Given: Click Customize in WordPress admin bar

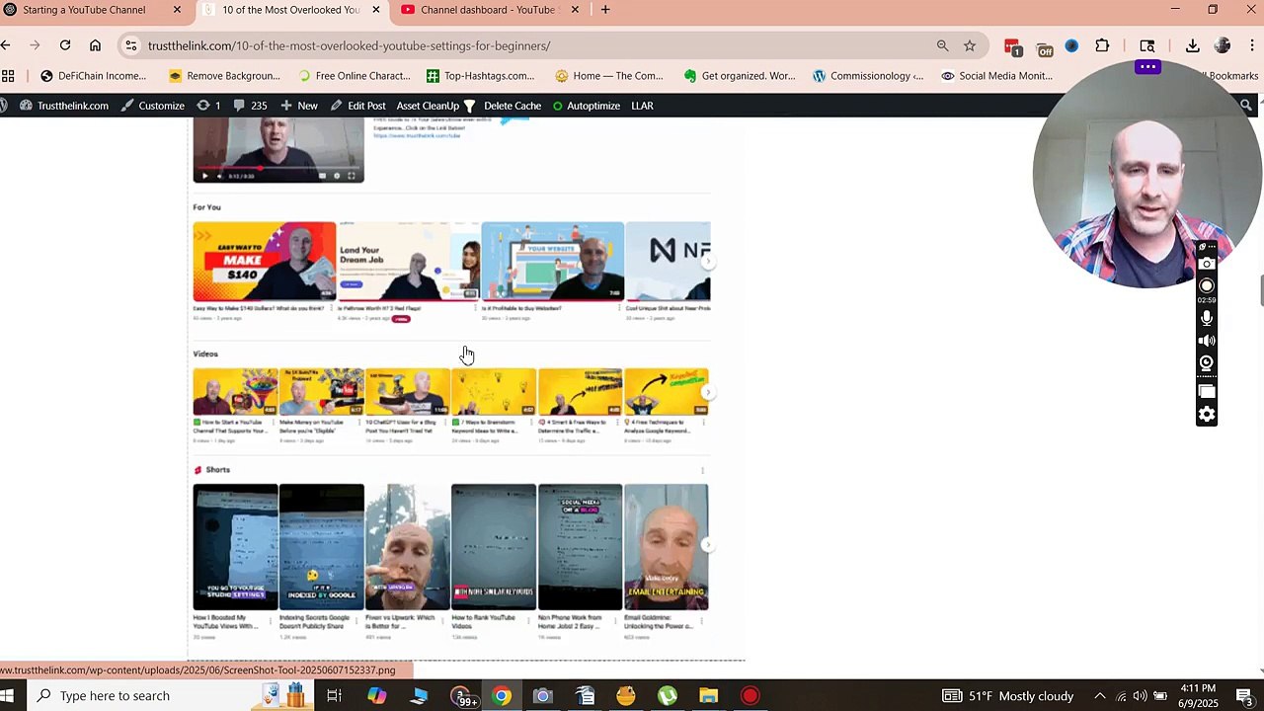Looking at the screenshot, I should click(152, 106).
